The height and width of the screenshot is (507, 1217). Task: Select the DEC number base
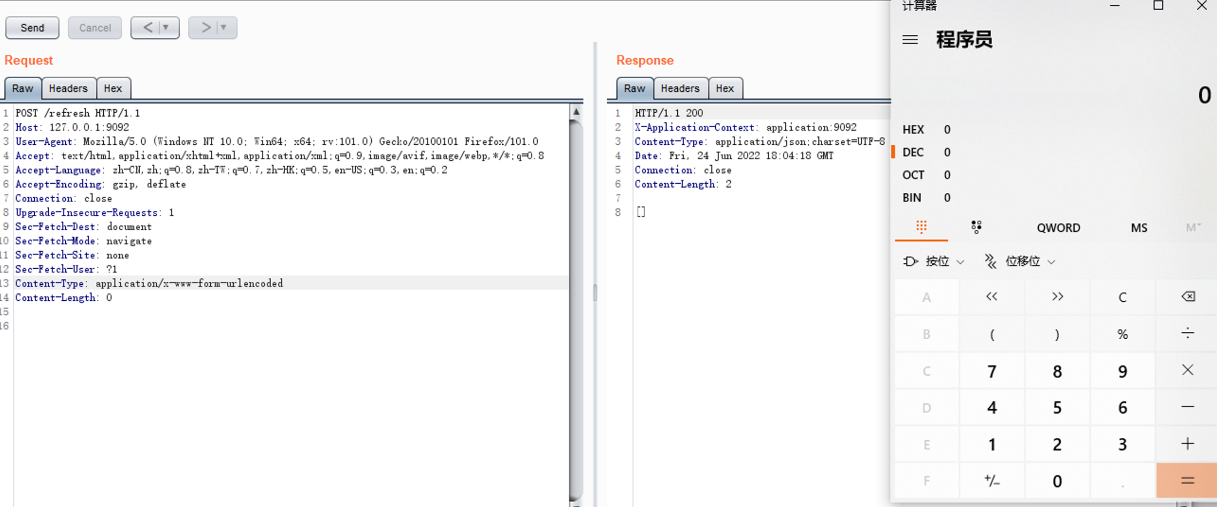[927, 152]
